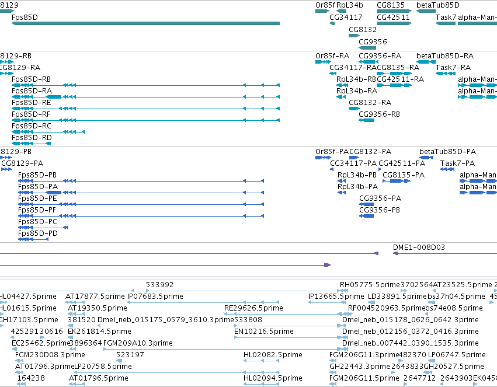Select the CG8135 gene label
Image resolution: width=497 pixels, height=387 pixels.
[391, 5]
